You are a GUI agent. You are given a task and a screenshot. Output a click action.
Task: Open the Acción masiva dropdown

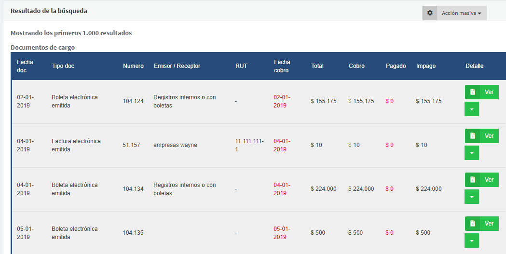pos(462,13)
